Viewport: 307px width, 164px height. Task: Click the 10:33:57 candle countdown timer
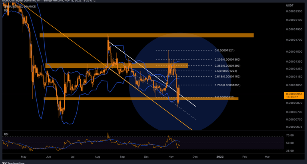click(x=291, y=97)
